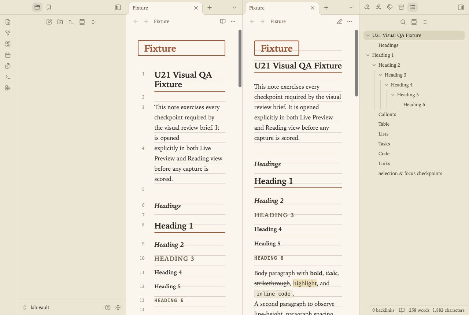Click the insert template ribbon icon
This screenshot has height=315, width=469.
pyautogui.click(x=8, y=66)
